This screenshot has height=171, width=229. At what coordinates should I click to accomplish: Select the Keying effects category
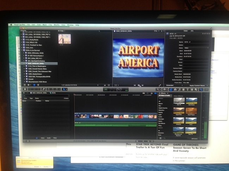click(x=161, y=112)
